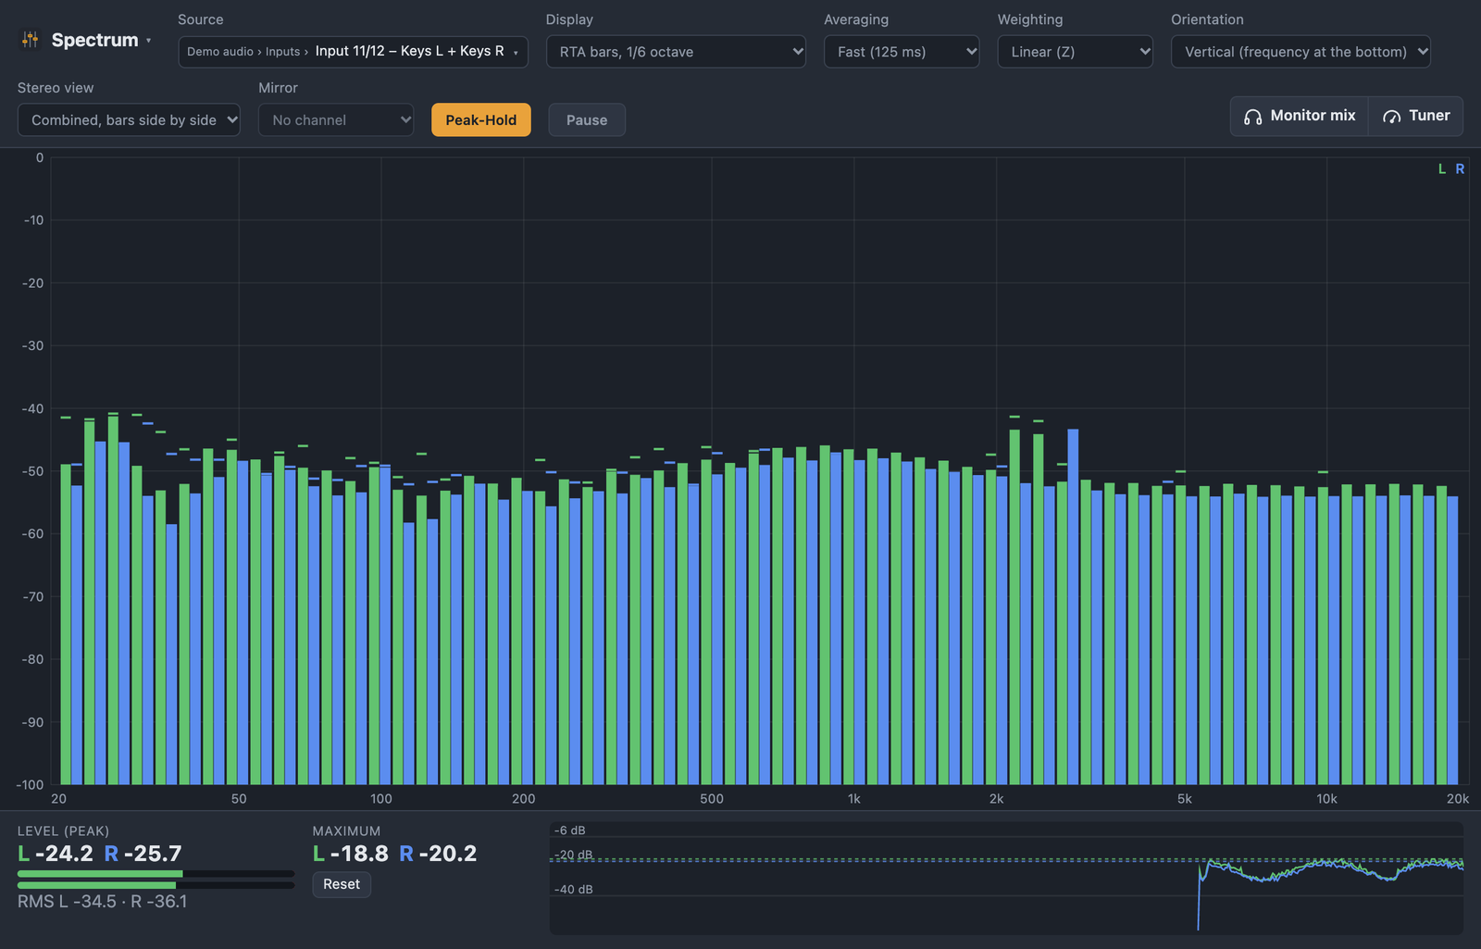Reset the maximum level readout

coord(342,884)
